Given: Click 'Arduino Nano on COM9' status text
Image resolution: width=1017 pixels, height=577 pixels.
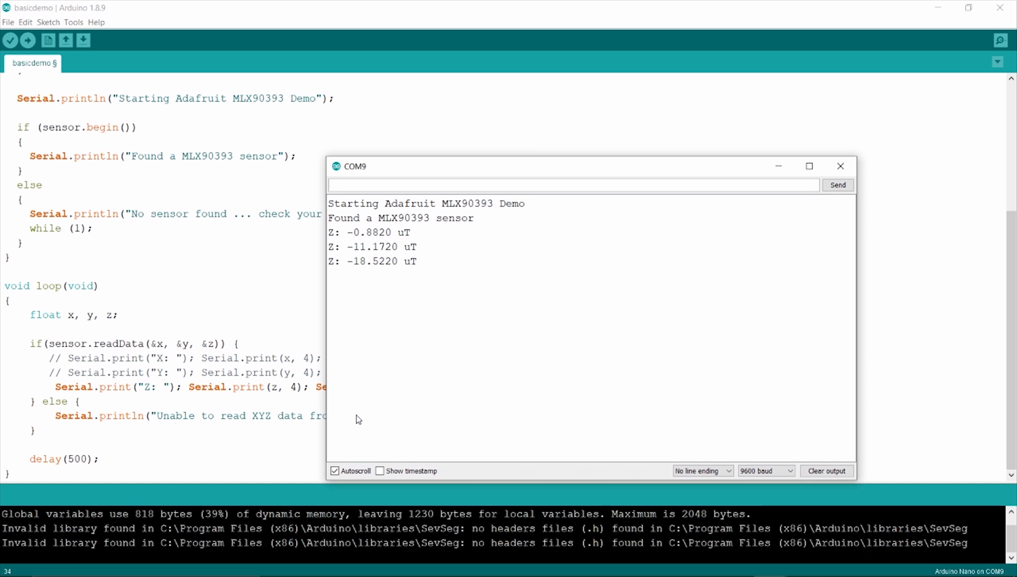Looking at the screenshot, I should point(969,572).
